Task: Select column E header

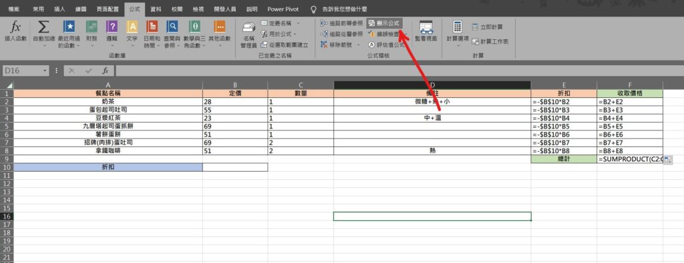Action: tap(564, 85)
